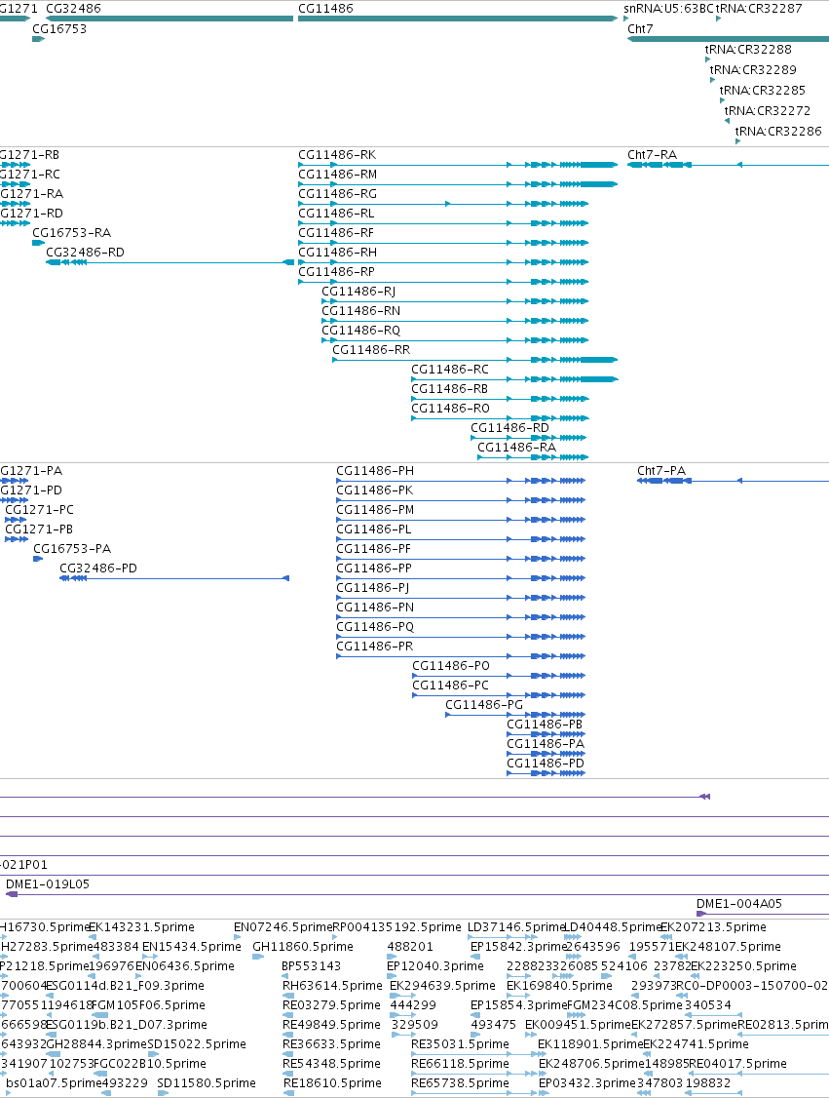
Task: Click the RH63614.5prime EST label
Action: (x=332, y=986)
